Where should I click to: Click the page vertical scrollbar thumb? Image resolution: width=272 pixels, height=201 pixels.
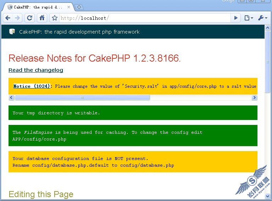tap(267, 62)
